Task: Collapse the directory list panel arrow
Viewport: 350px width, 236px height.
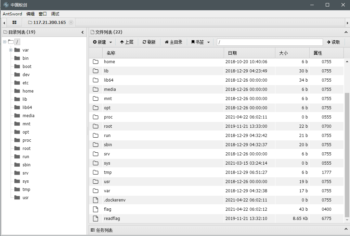Action: [x=82, y=32]
